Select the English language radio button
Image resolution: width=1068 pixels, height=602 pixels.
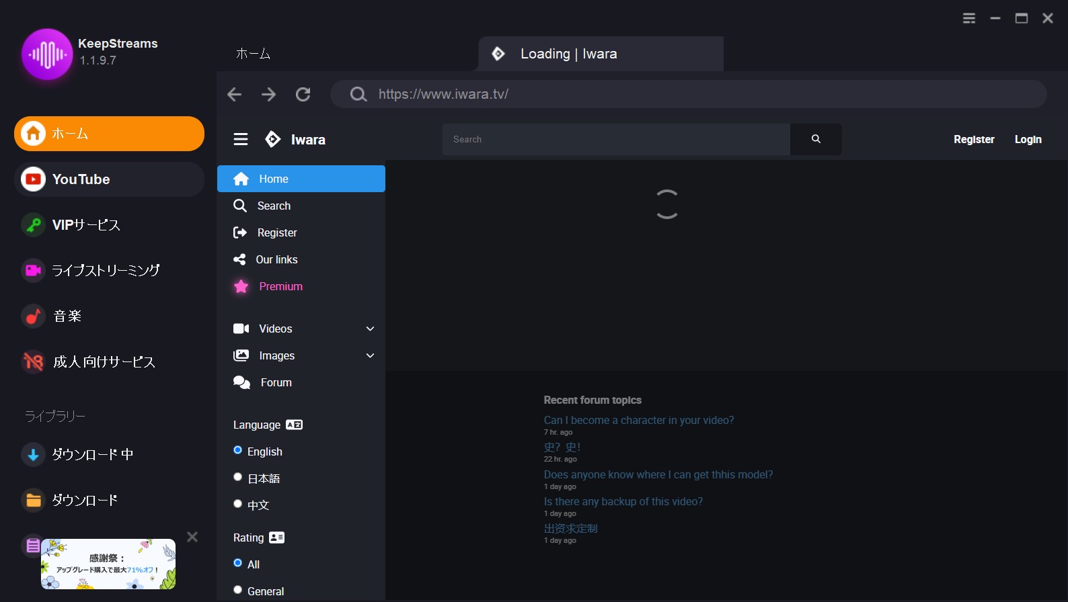pyautogui.click(x=237, y=450)
